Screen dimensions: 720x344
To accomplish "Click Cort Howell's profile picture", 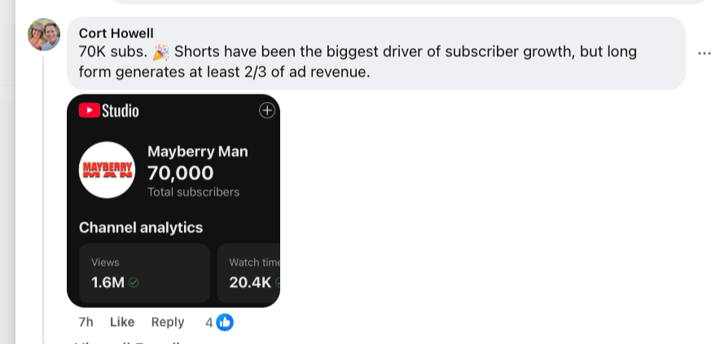I will [x=44, y=35].
